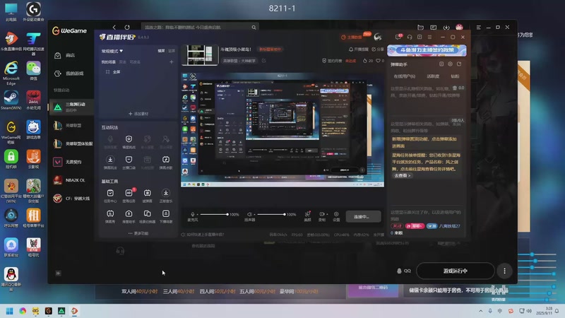This screenshot has width=565, height=318.
Task: Switch to 钻粉 tab in 弹幕助手
Action: (455, 76)
